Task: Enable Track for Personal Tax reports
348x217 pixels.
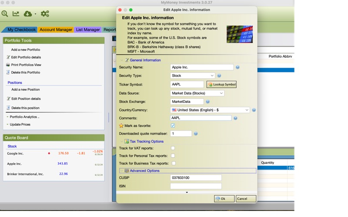Action: click(173, 156)
